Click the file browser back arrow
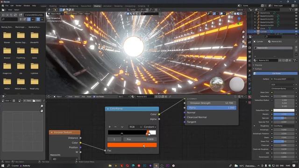This screenshot has height=168, width=299. click(3, 15)
